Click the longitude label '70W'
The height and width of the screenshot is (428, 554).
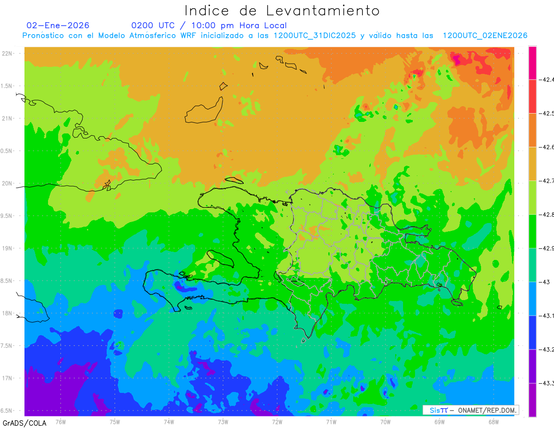[385, 422]
